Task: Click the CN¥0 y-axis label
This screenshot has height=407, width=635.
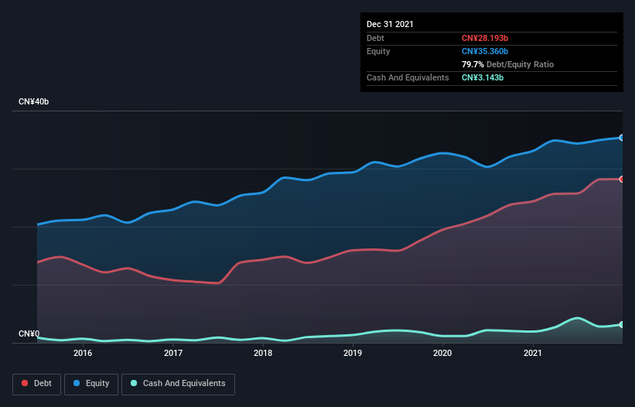Action: [x=29, y=333]
